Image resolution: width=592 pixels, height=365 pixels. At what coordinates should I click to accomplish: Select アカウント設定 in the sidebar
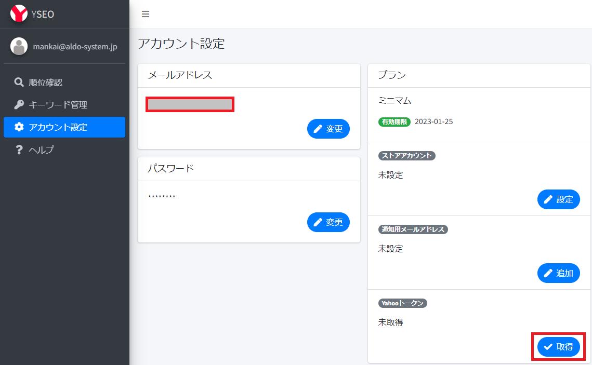[58, 127]
